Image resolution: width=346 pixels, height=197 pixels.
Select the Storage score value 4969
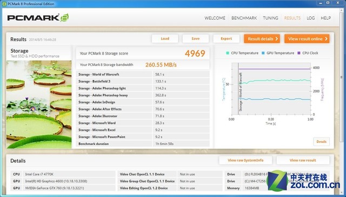click(x=195, y=54)
